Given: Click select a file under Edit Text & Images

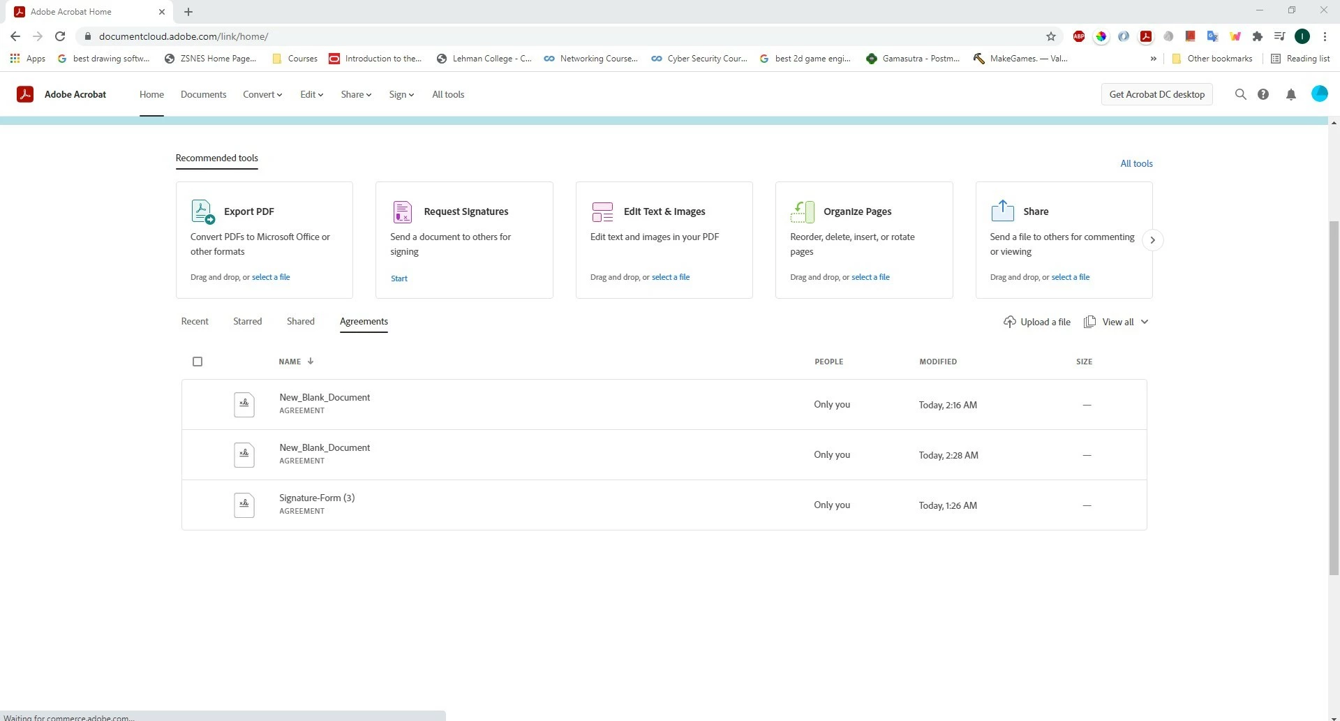Looking at the screenshot, I should pos(671,277).
